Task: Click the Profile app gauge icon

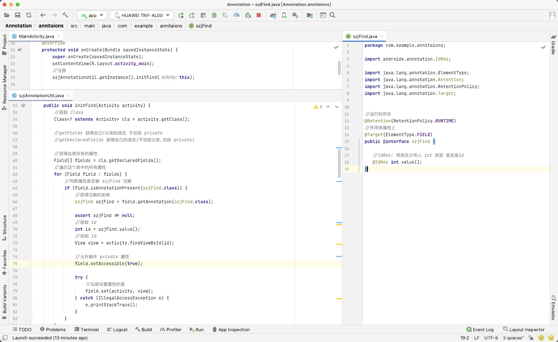Action: click(x=236, y=15)
